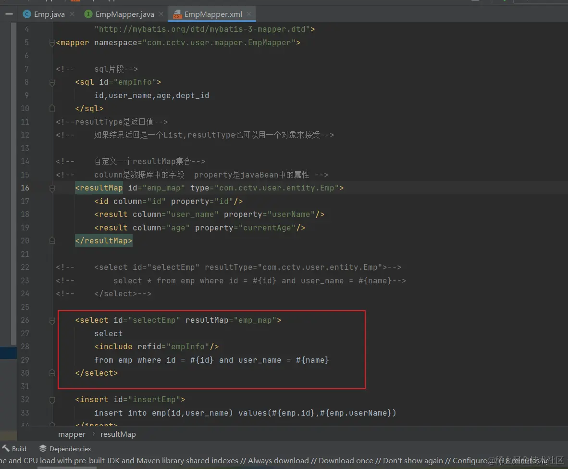Image resolution: width=568 pixels, height=469 pixels.
Task: Close the EmpMapper.xml tab
Action: 249,14
